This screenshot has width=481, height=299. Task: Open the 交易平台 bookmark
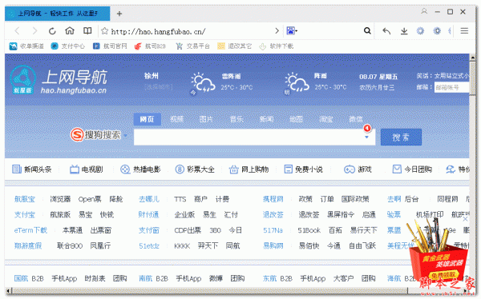click(x=192, y=46)
